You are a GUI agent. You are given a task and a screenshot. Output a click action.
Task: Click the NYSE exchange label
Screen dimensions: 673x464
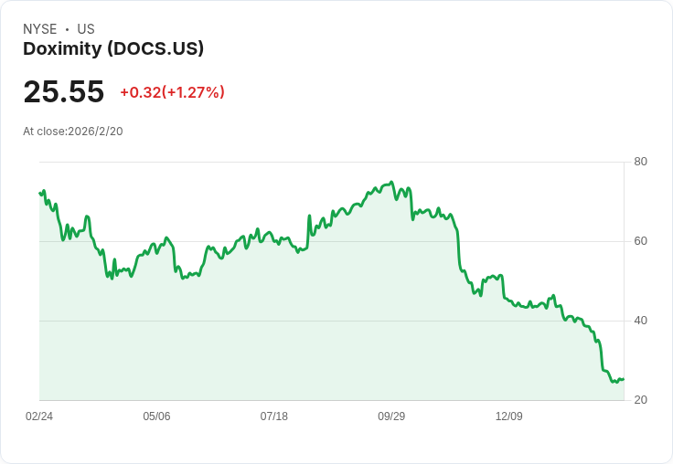pos(40,29)
